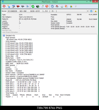This screenshot has height=110, width=99.
Task: Click the yellow padlock drive lock icon
Action: coord(96,11)
